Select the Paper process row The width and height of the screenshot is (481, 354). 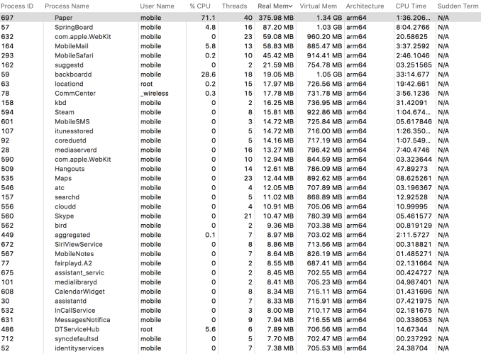(x=240, y=18)
